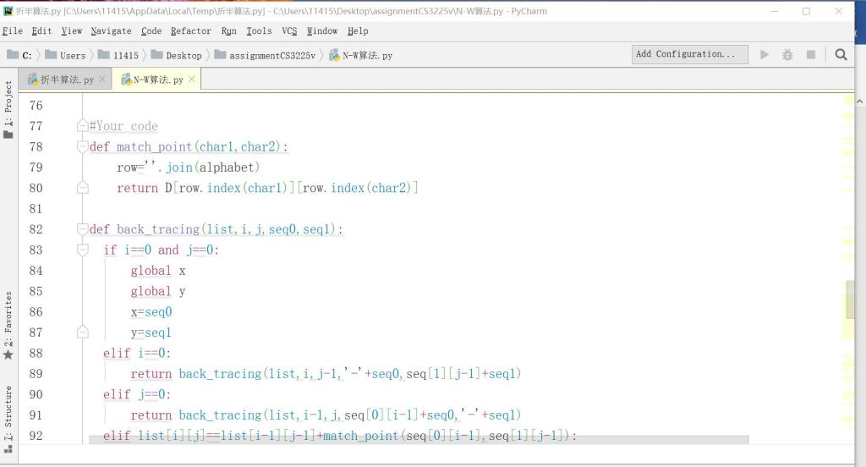866x467 pixels.
Task: Click the Add Configuration button
Action: click(690, 54)
